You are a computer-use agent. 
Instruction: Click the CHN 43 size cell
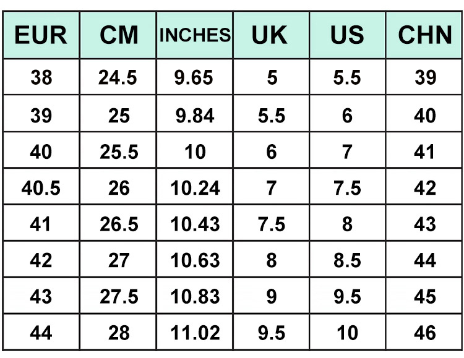425,224
